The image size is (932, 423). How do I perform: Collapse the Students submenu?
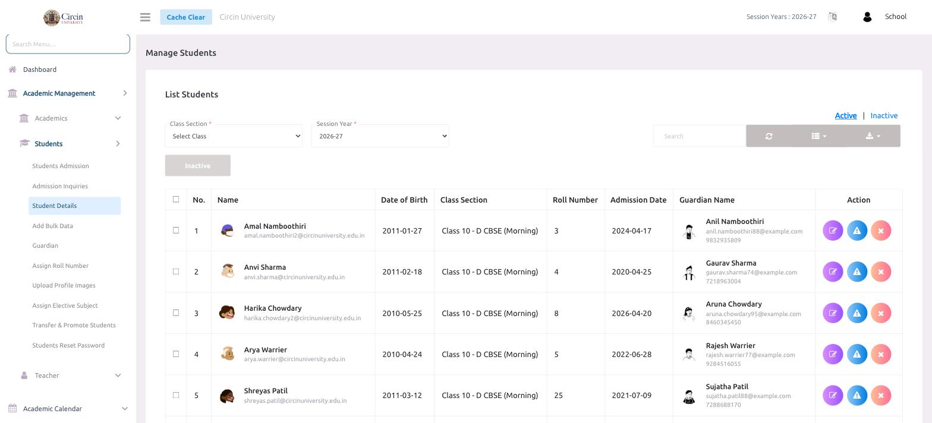118,144
